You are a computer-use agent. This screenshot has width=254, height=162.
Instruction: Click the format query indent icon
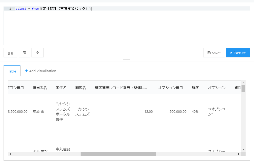(24, 53)
